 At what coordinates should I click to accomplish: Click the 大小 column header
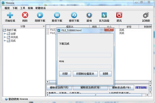point(109,27)
